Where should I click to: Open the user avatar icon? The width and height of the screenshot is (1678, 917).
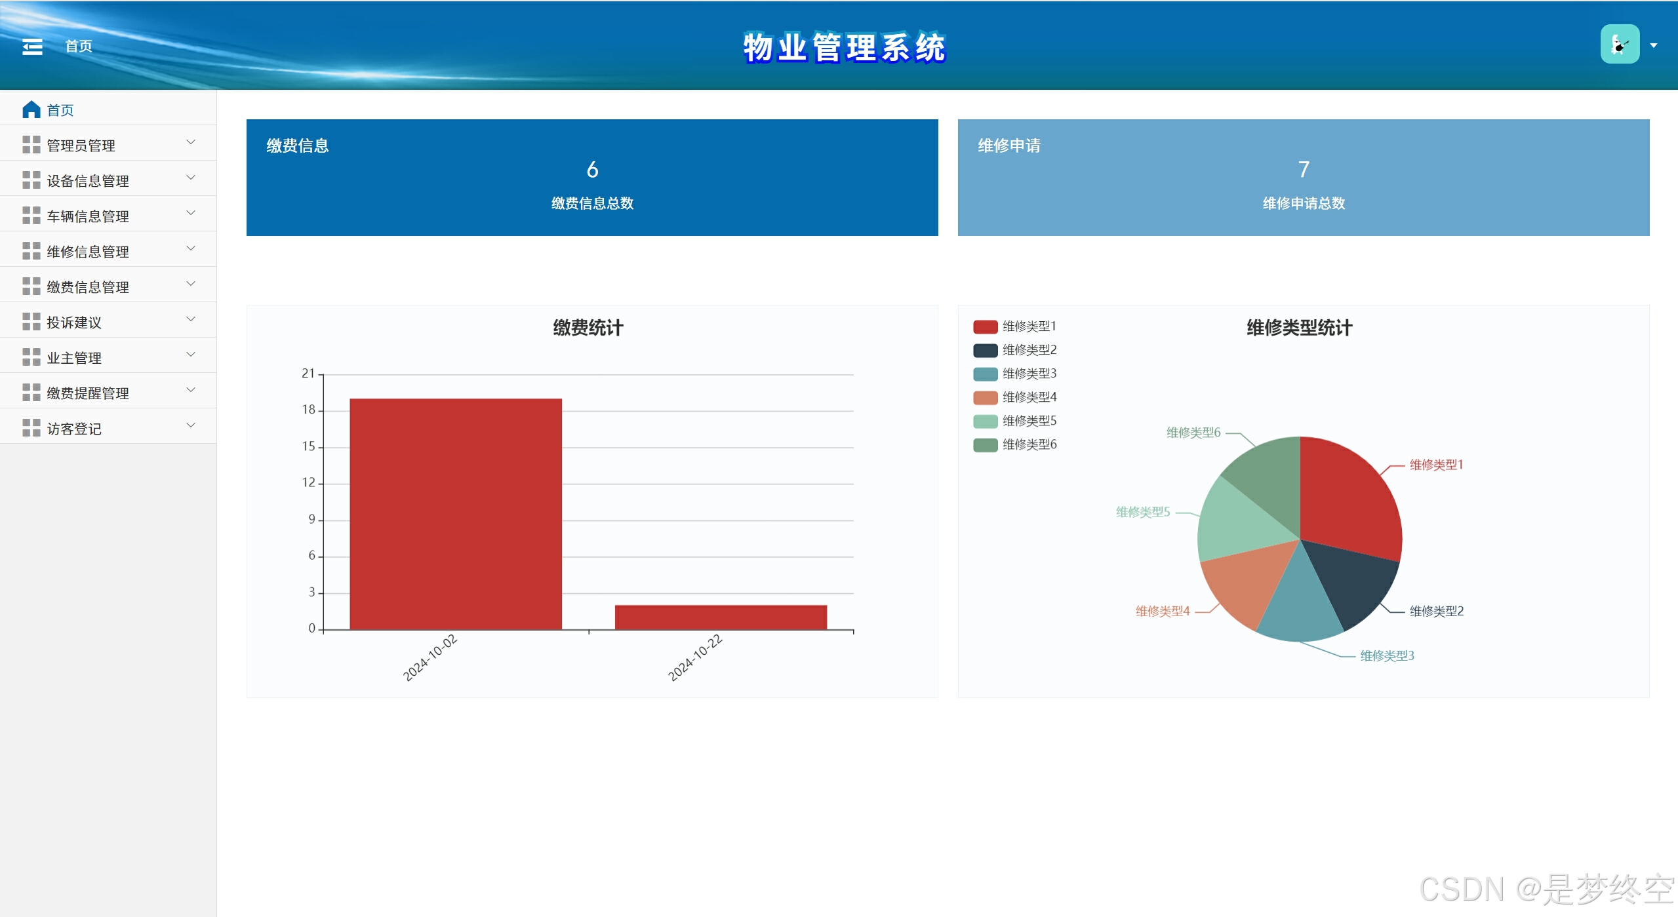tap(1619, 45)
